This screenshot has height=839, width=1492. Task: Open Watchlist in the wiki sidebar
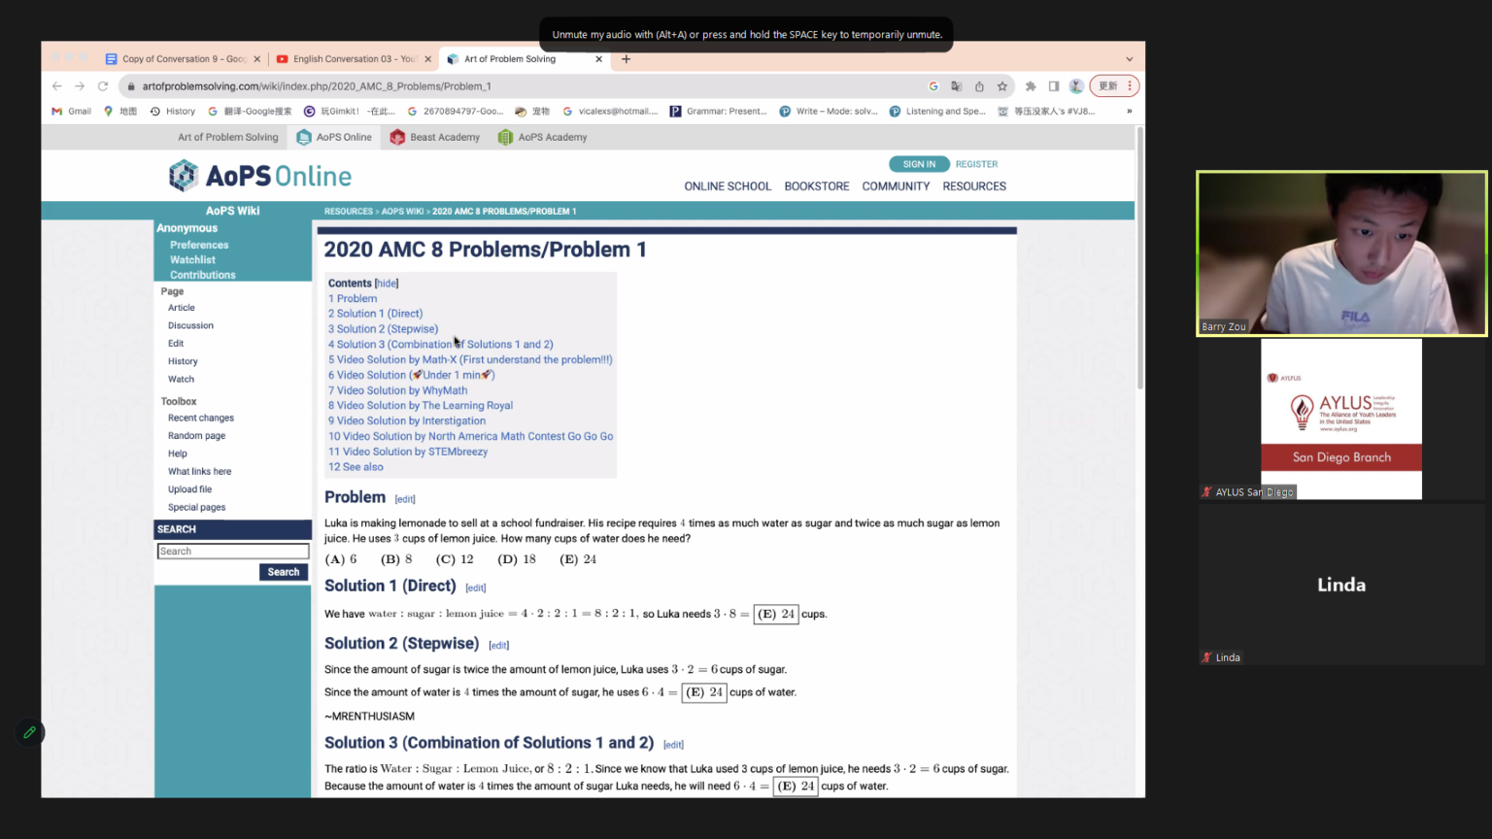click(x=192, y=260)
